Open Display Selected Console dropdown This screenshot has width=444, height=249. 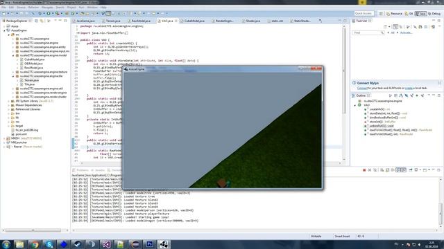(420, 170)
